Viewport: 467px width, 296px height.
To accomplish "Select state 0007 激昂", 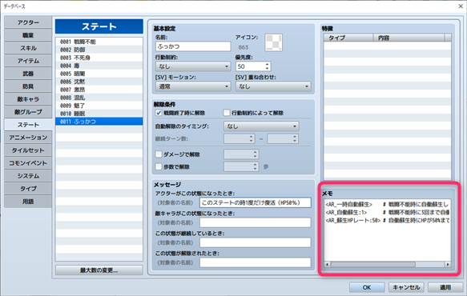I will [99, 90].
